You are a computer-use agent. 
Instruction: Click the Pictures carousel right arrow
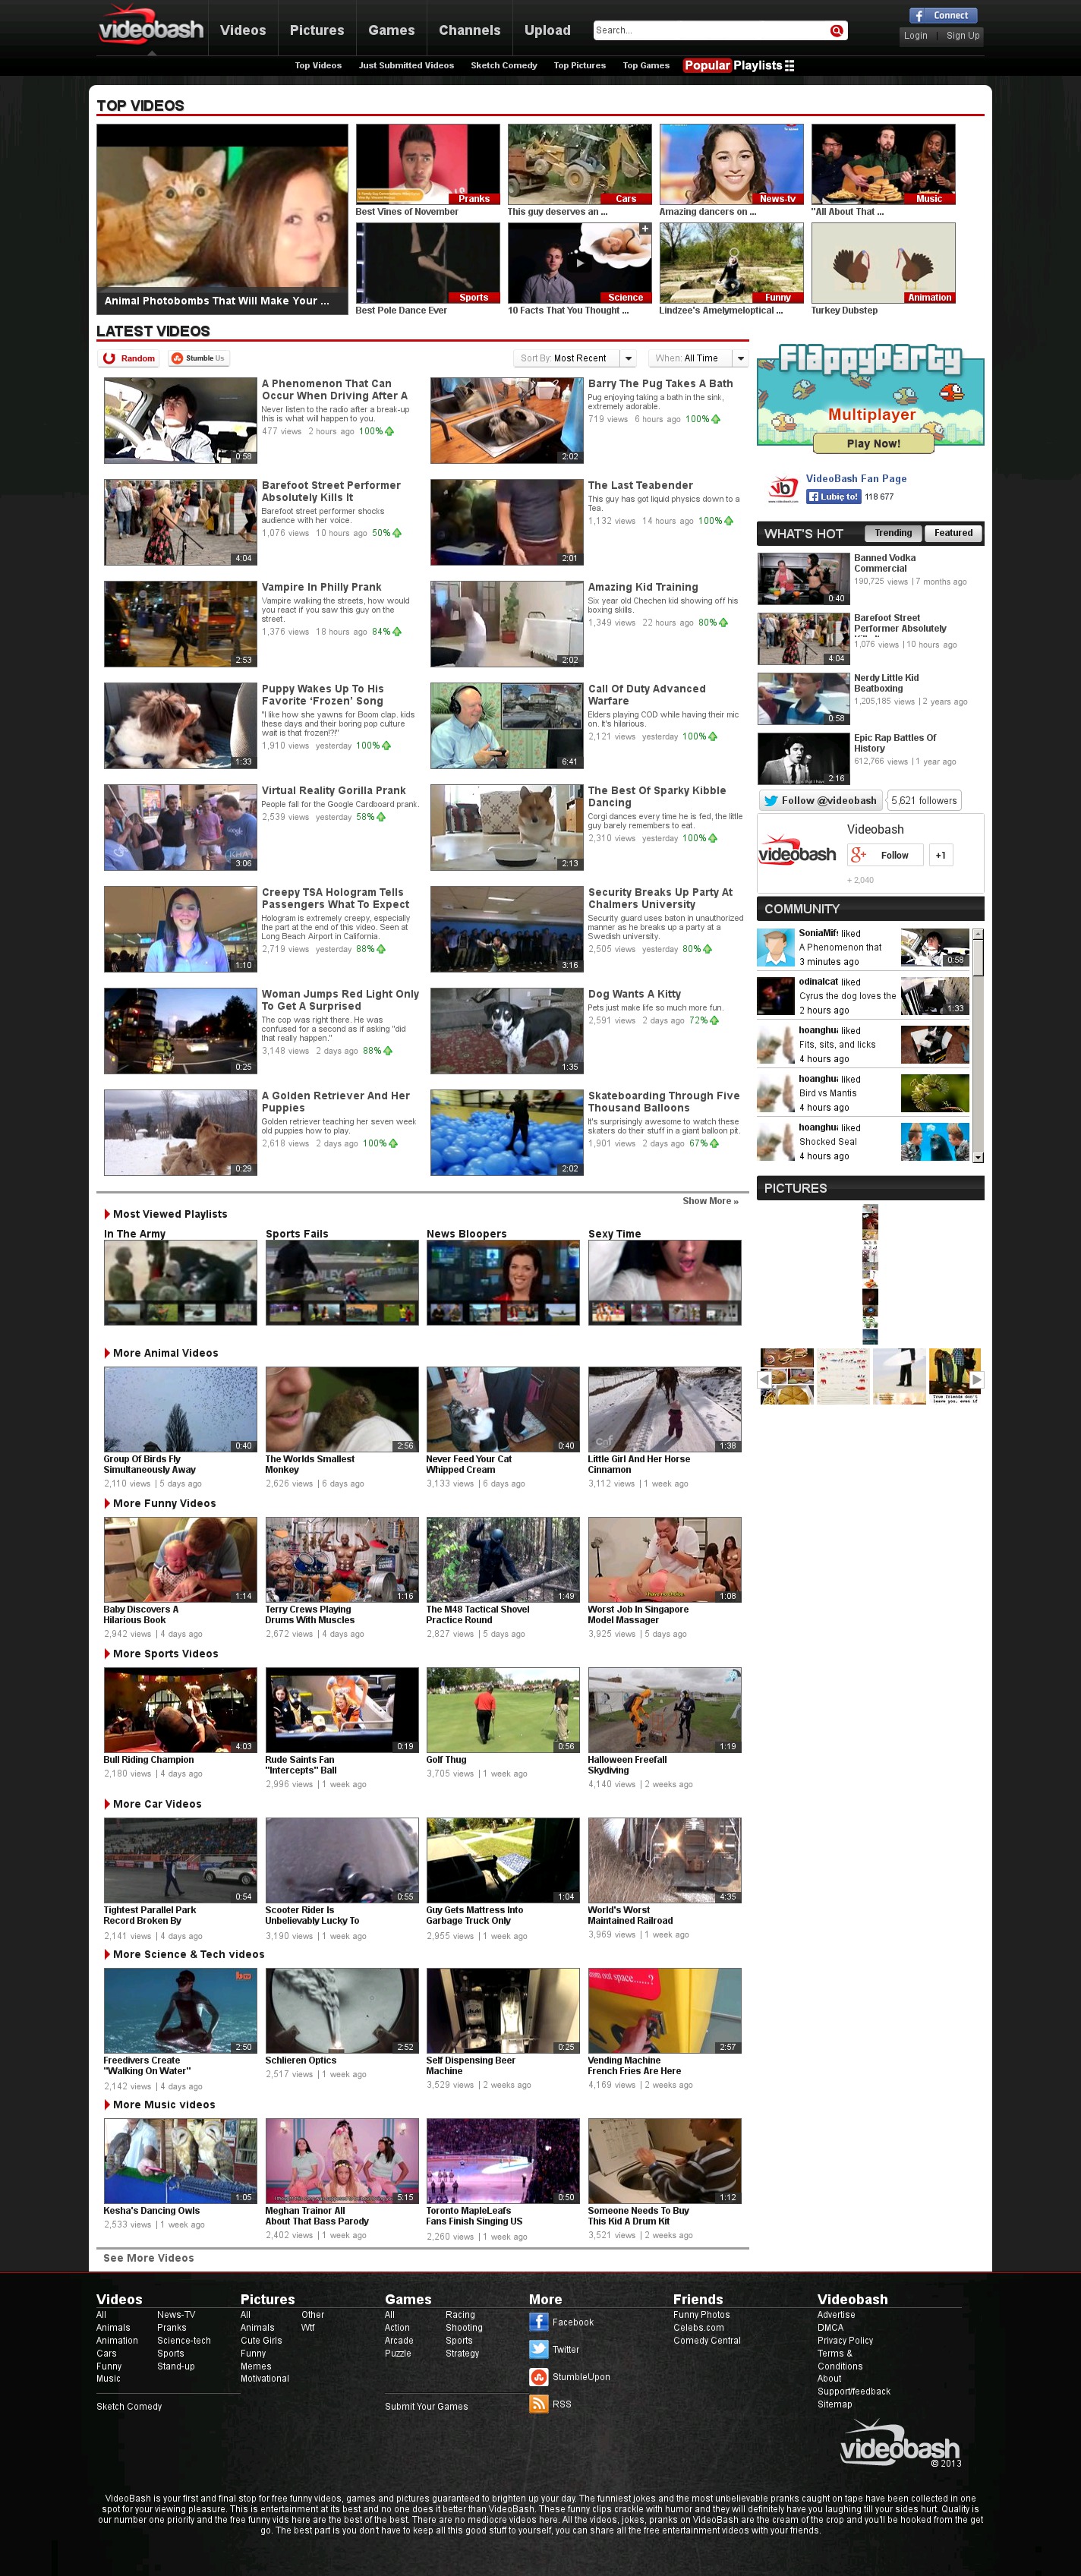click(977, 1379)
